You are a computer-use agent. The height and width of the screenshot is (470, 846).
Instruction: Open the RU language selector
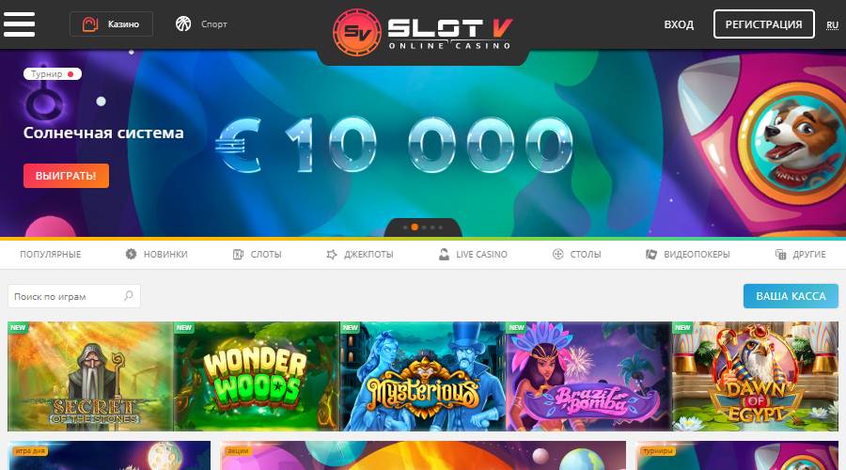833,24
